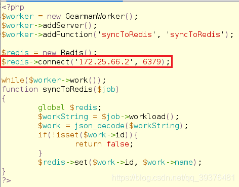The image size is (239, 187).
Task: Click the '<?php' opening tag text
Action: pos(13,8)
